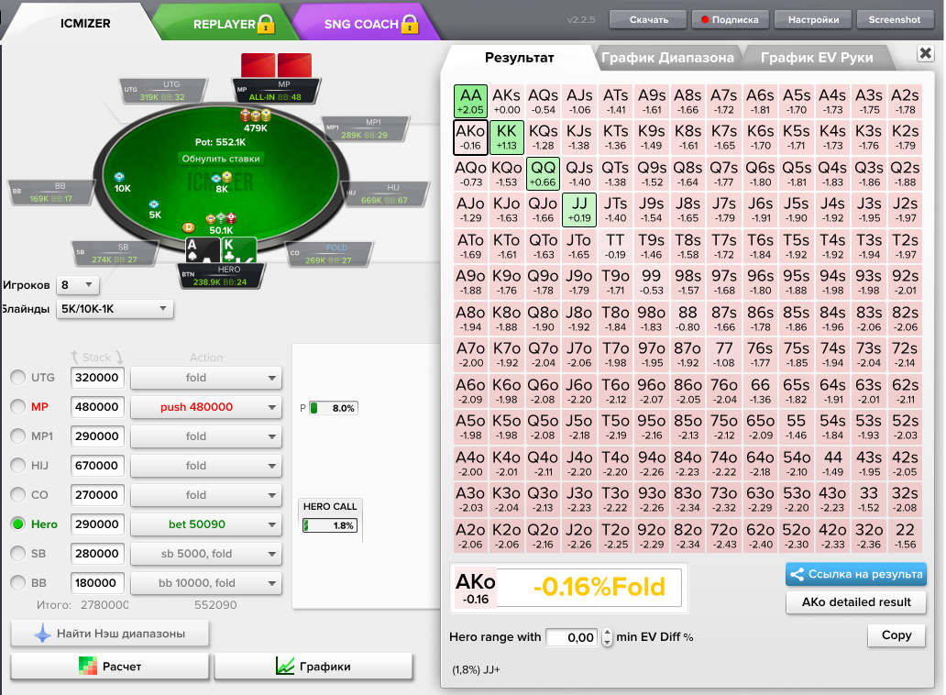The image size is (946, 695).
Task: Close the result panel with the X
Action: click(x=925, y=53)
